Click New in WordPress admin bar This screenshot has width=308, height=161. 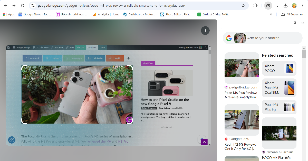(44, 47)
